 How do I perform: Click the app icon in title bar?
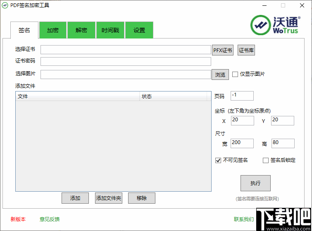point(5,5)
